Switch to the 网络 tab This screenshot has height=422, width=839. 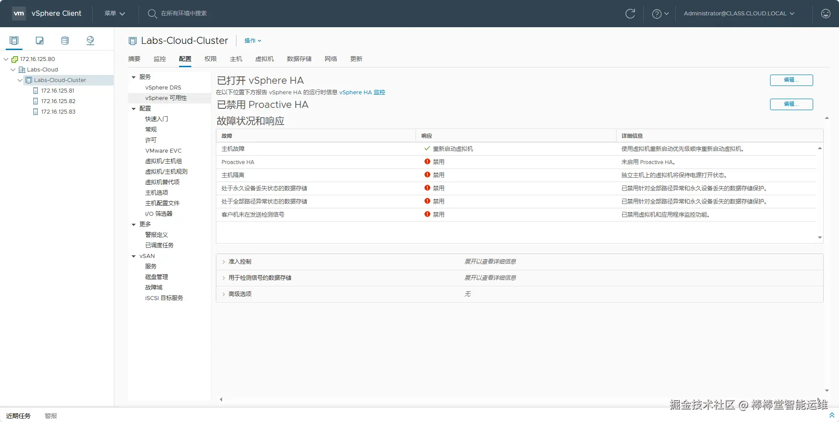click(x=331, y=59)
